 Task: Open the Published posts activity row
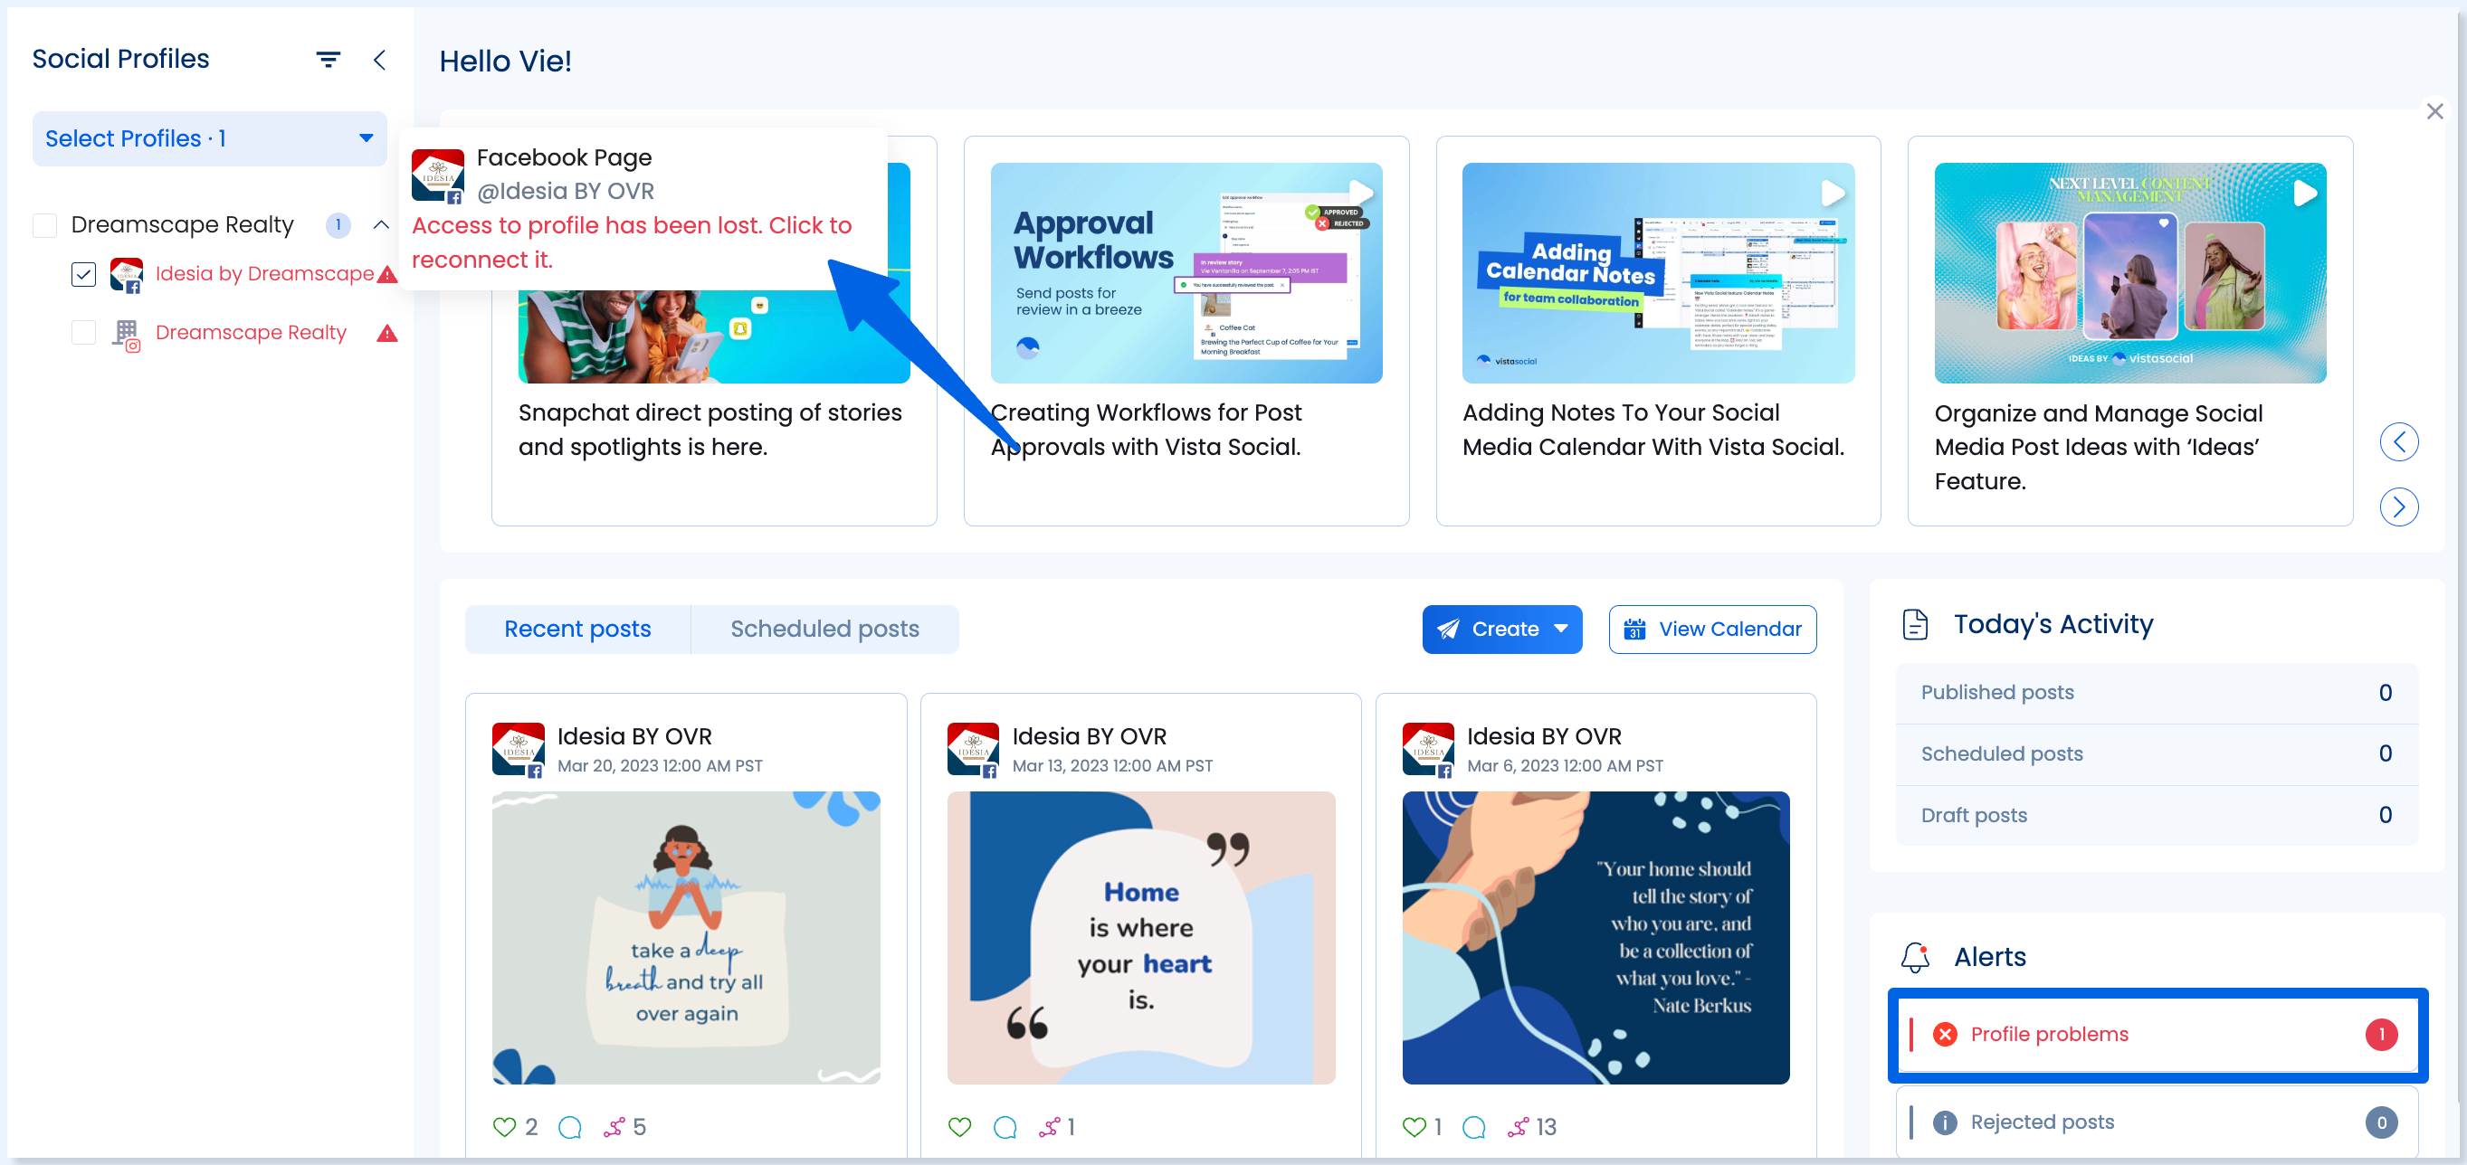click(2157, 692)
